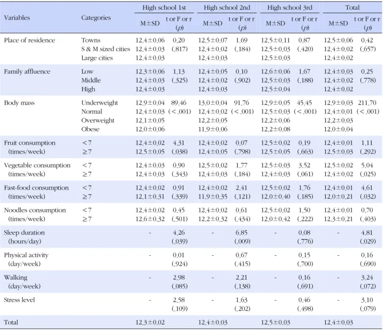Click 12.3±0.02 in the bottom Total row
The width and height of the screenshot is (386, 331).
point(150,322)
